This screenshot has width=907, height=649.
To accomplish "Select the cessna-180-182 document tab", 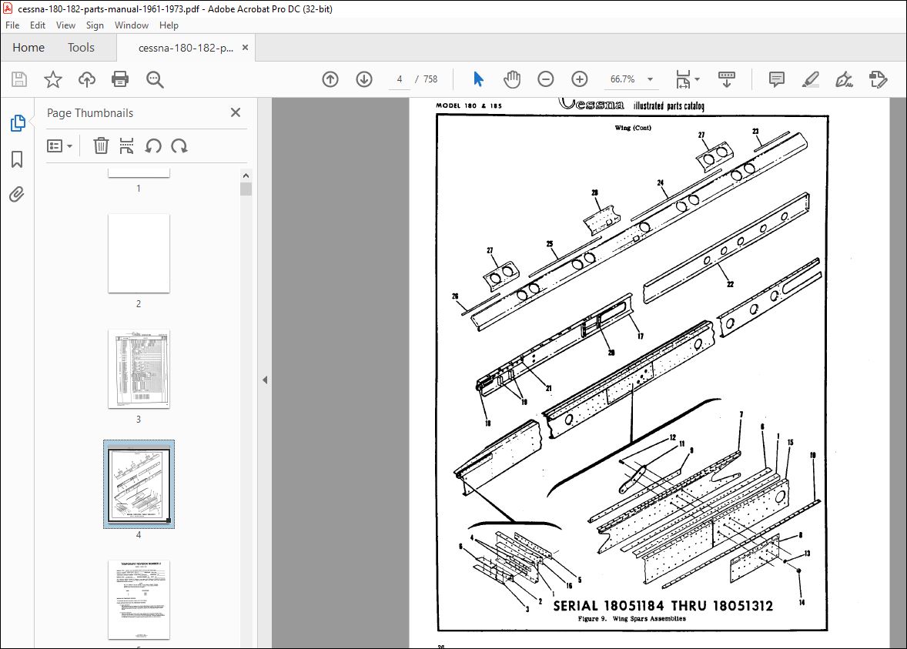I will (186, 48).
